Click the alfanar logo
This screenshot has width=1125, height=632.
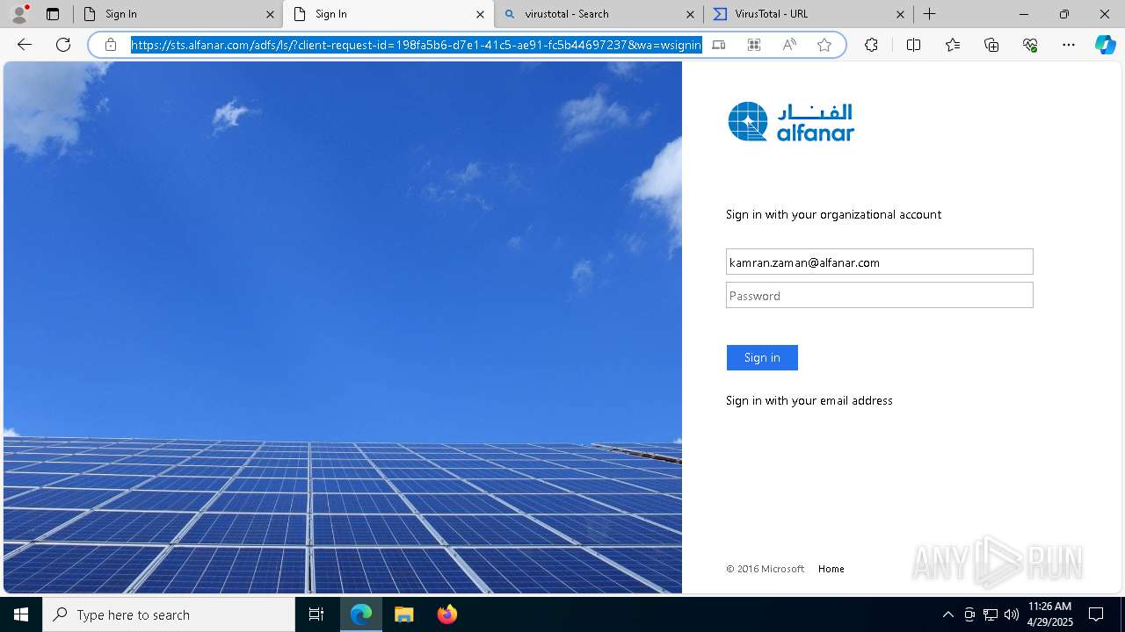coord(791,122)
